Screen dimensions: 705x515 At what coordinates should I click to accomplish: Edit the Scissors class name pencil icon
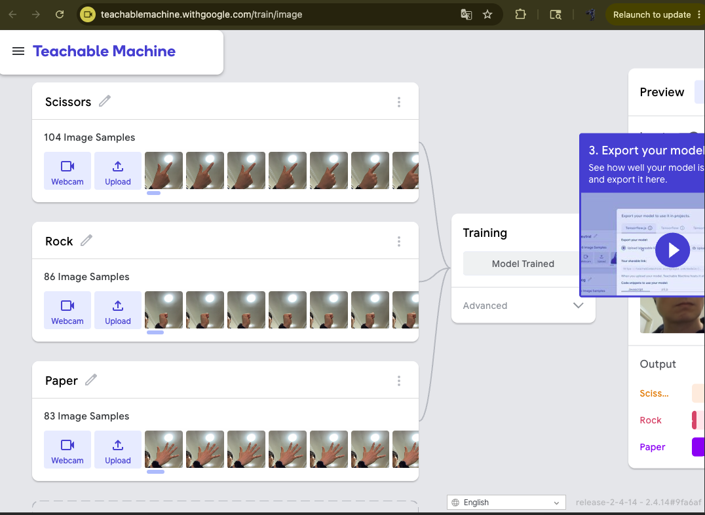(x=105, y=101)
